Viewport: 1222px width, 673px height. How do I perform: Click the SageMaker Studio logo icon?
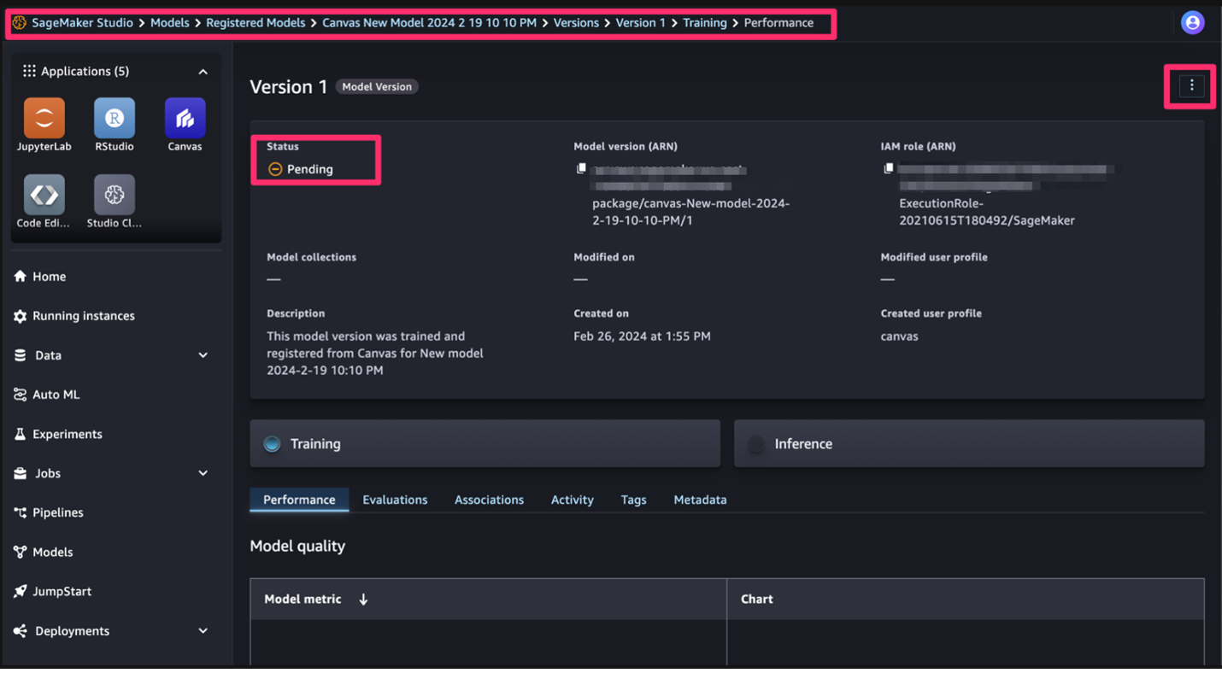point(19,23)
